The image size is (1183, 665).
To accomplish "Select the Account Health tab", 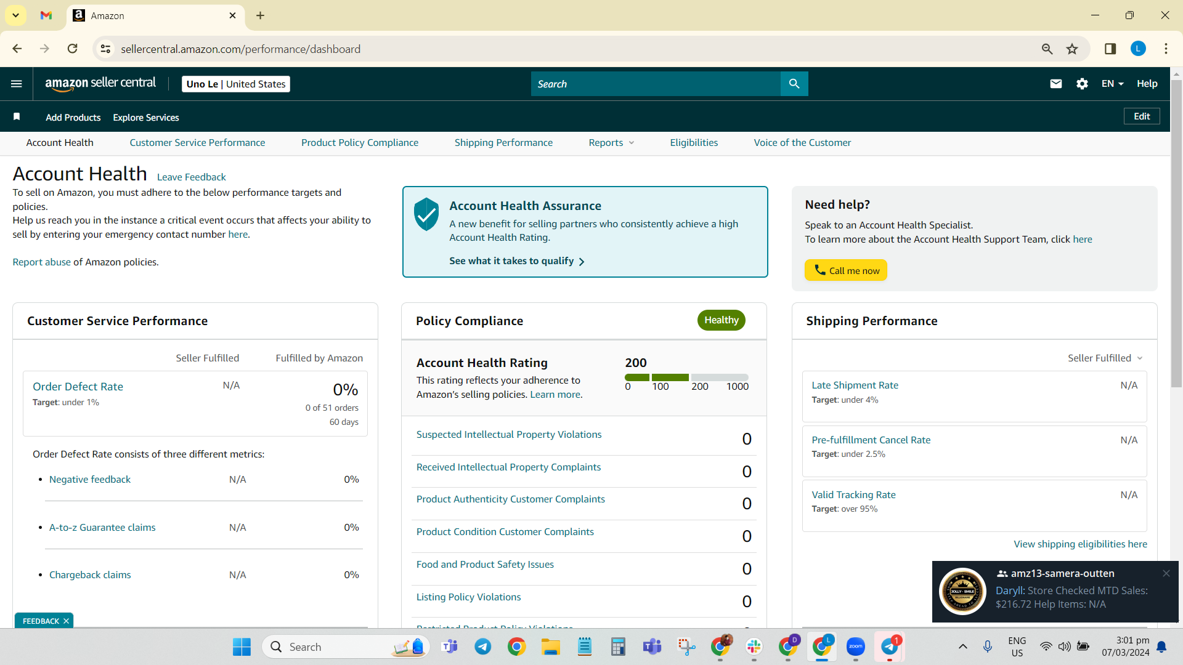I will [60, 143].
